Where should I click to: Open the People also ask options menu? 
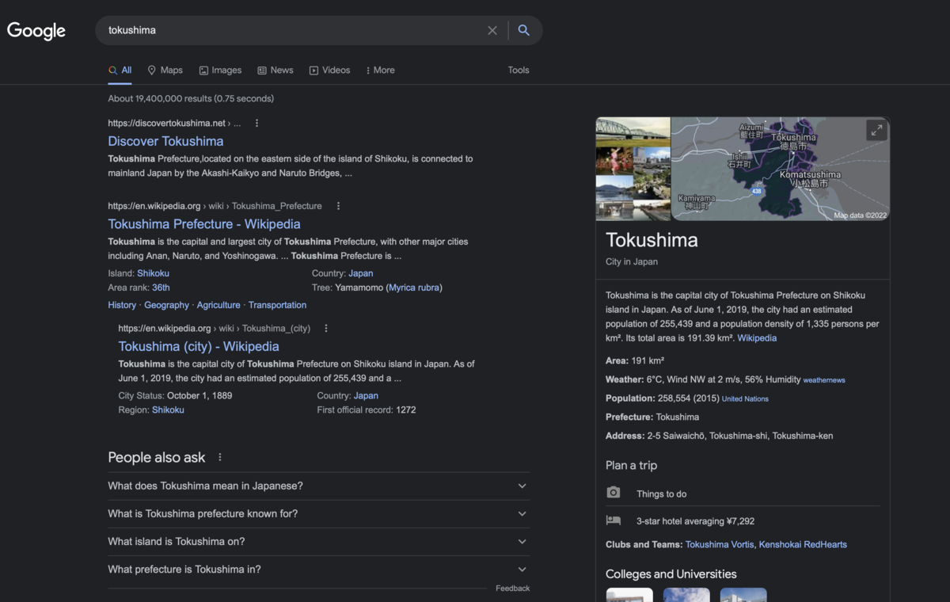[x=220, y=457]
